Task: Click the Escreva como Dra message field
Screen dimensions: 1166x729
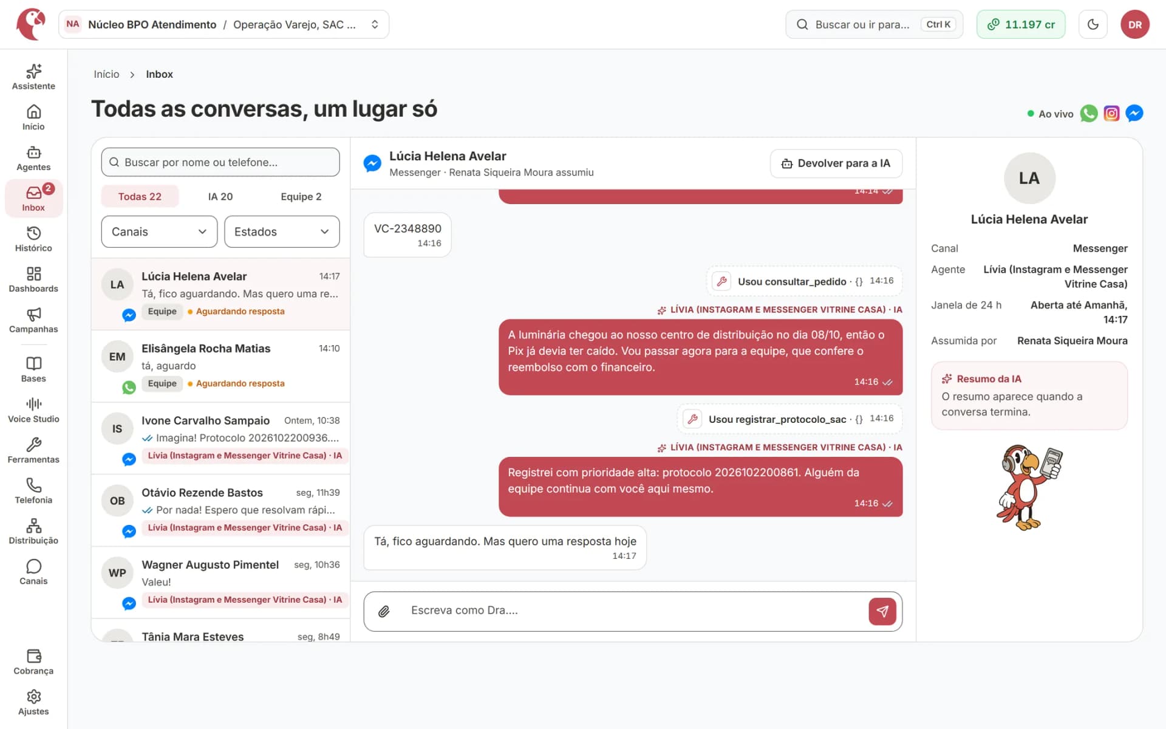Action: tap(632, 611)
